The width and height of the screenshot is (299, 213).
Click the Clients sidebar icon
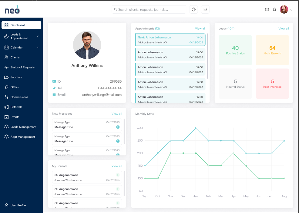tap(6, 57)
